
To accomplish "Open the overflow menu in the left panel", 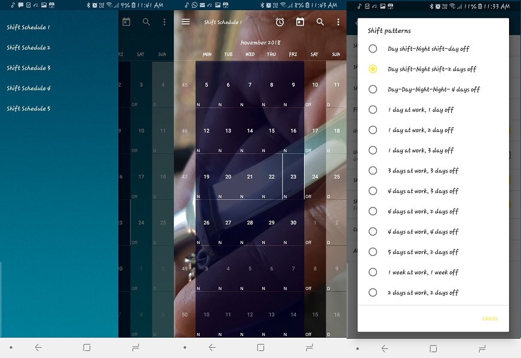I will 164,21.
